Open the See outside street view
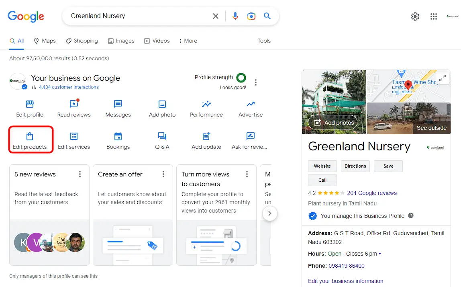The image size is (461, 287). point(409,118)
